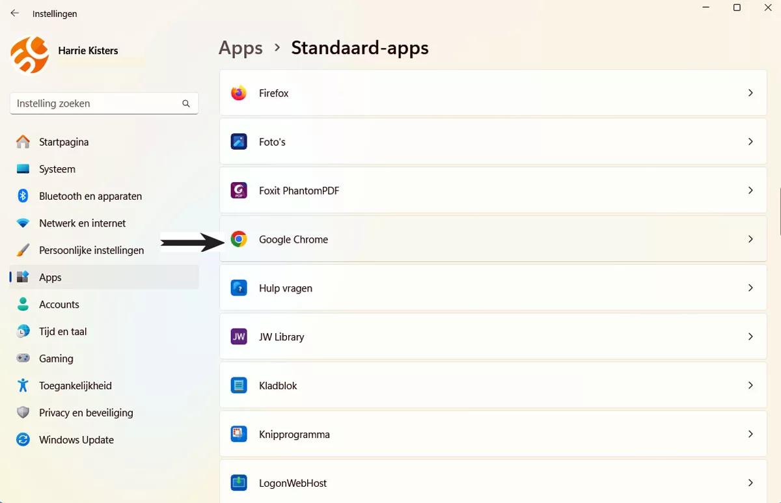Click the user profile avatar
This screenshot has height=503, width=781.
[30, 55]
